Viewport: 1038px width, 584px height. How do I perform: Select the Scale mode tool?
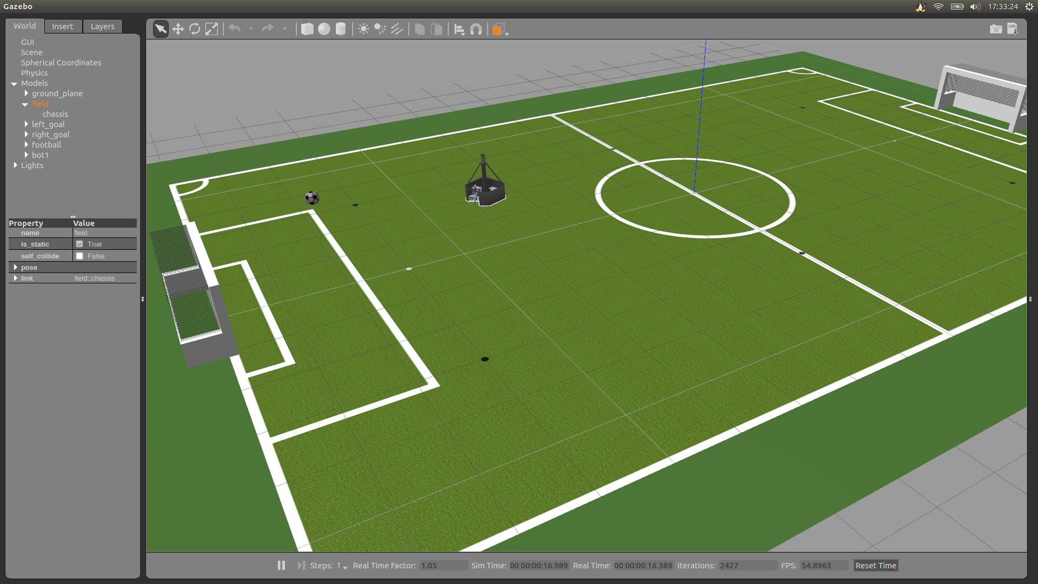[x=211, y=29]
